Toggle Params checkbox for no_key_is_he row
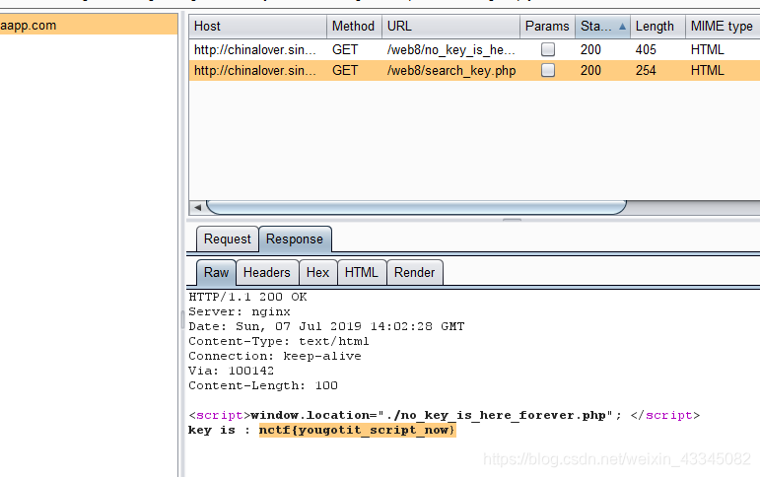The image size is (760, 477). pyautogui.click(x=548, y=49)
